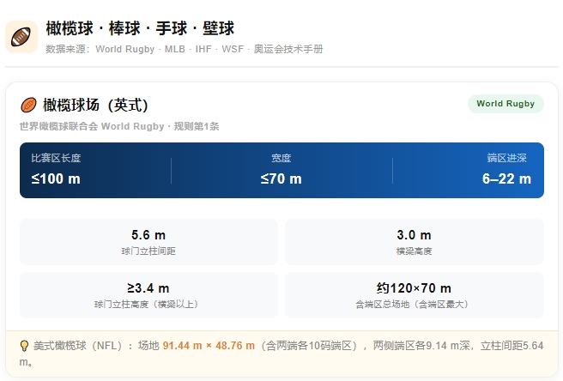Screen dimensions: 563x381
Task: Click the light bulb icon in the note
Action: pos(25,346)
